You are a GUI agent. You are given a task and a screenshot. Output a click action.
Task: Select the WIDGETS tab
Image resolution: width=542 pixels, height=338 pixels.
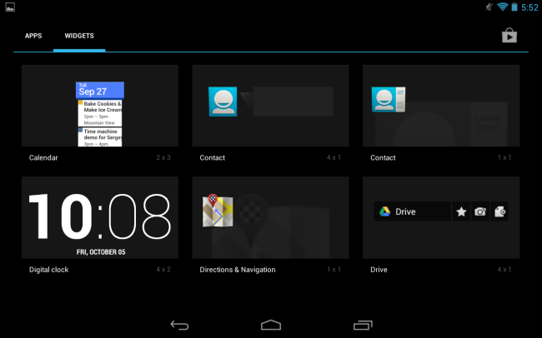coord(79,36)
